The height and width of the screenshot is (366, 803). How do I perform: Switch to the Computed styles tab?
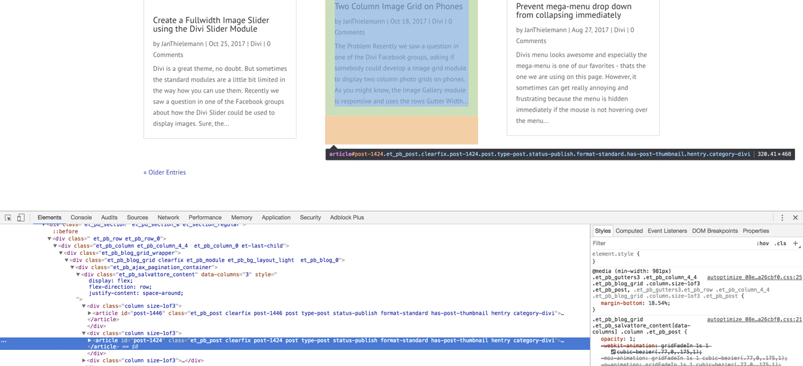coord(629,231)
